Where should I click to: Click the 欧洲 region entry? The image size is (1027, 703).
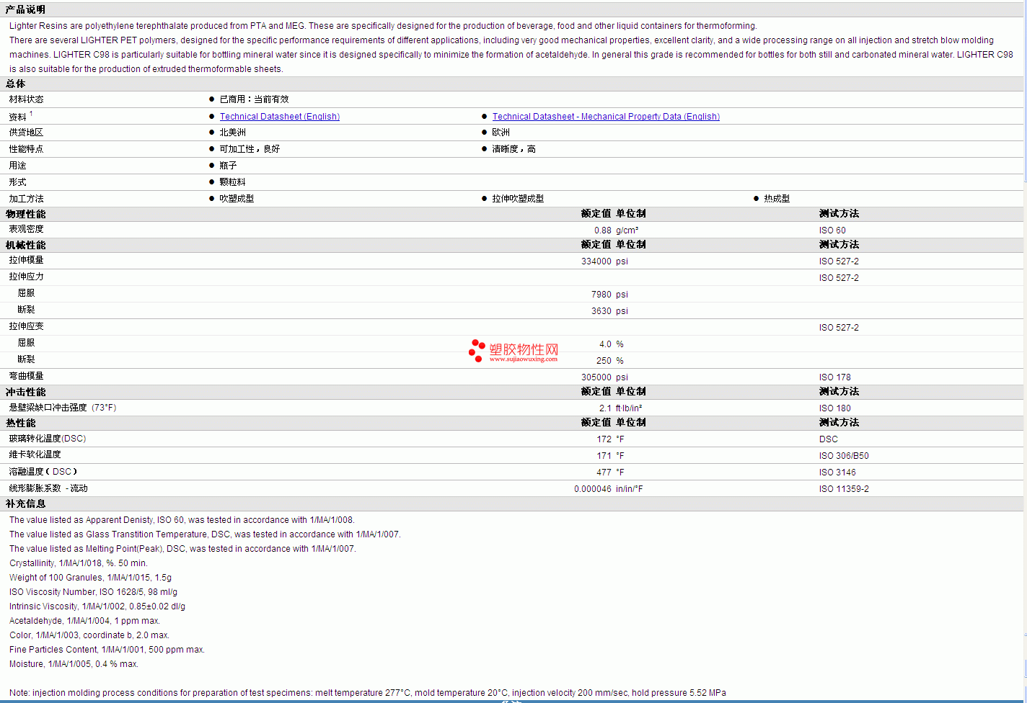[x=501, y=133]
